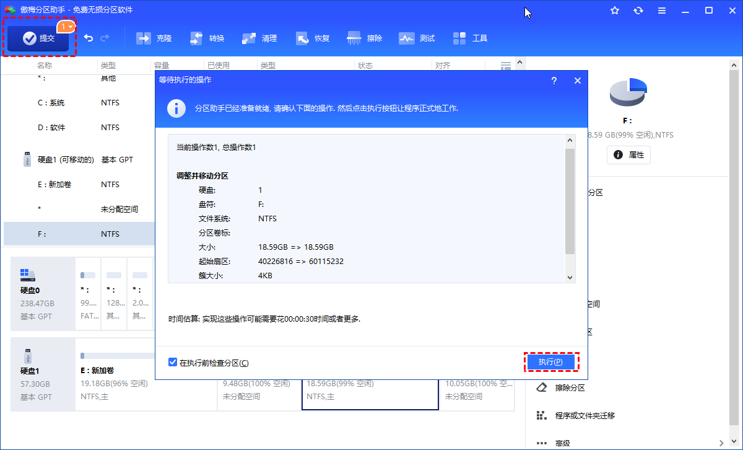
Task: Open the title bar hamburger menu
Action: (x=662, y=11)
